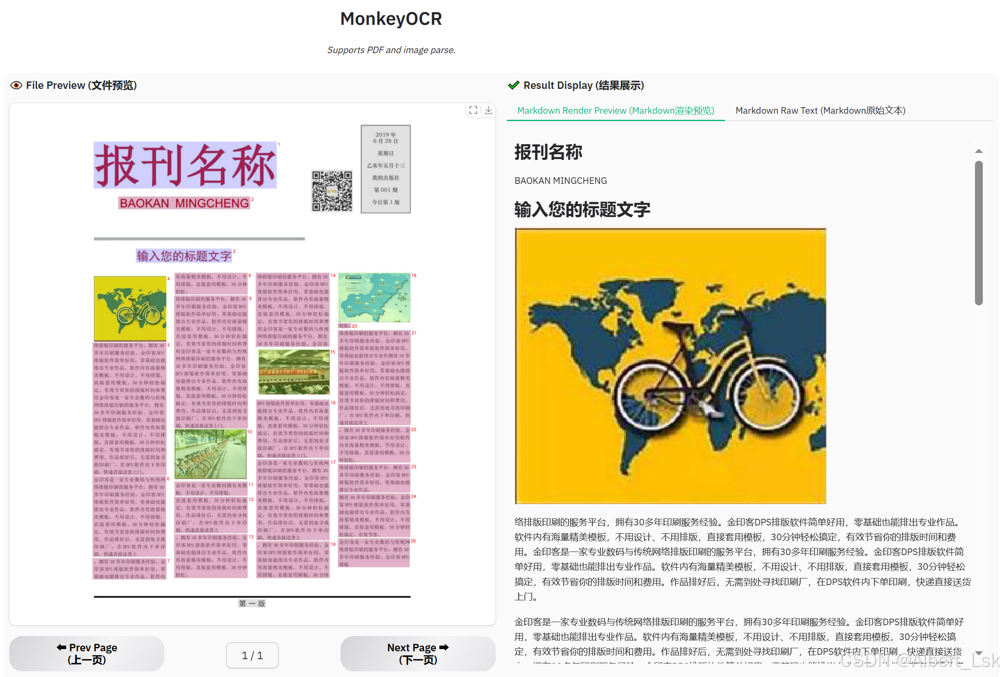This screenshot has width=1002, height=677.
Task: Click the "1 / 1" page indicator
Action: pyautogui.click(x=252, y=655)
